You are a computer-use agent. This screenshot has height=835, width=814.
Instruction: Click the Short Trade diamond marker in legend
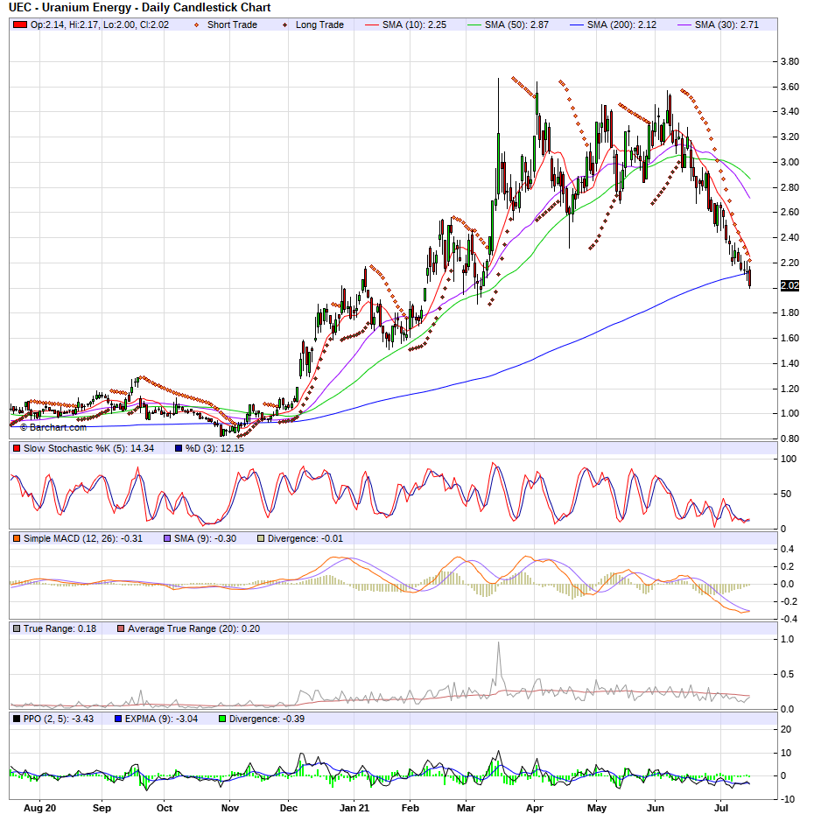click(196, 25)
